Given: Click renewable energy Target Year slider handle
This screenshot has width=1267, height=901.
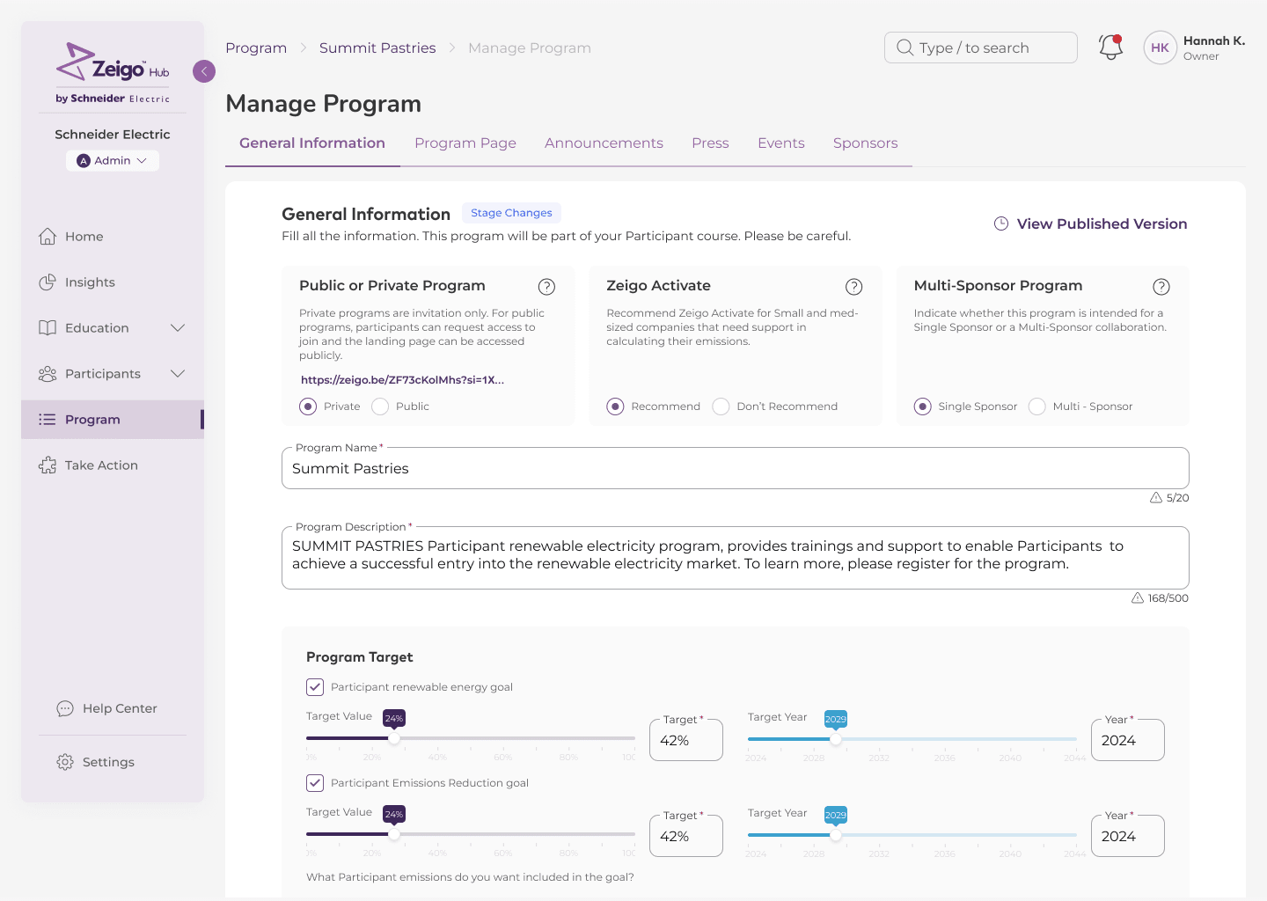Looking at the screenshot, I should tap(836, 739).
